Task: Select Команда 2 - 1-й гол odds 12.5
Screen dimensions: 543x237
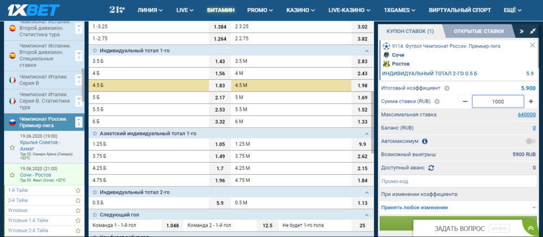Action: pyautogui.click(x=267, y=226)
